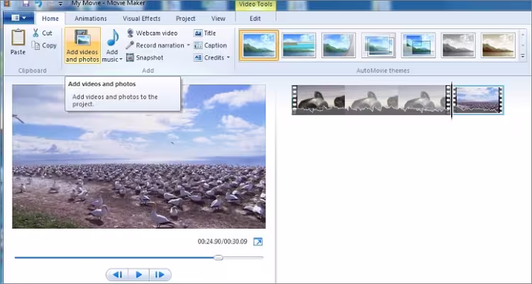Copy the selected clip

point(44,45)
